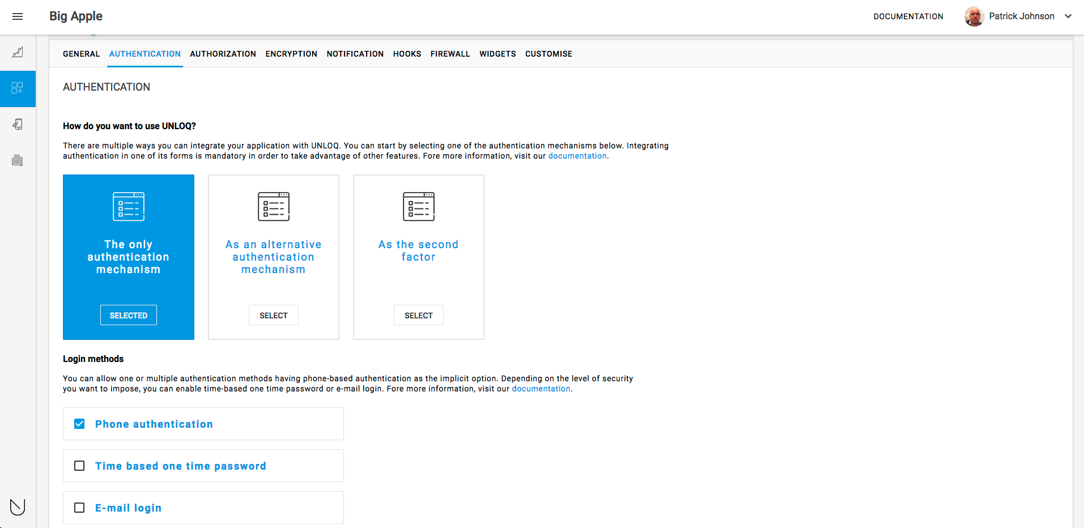Open the Authorization tab
Image resolution: width=1084 pixels, height=528 pixels.
point(223,54)
